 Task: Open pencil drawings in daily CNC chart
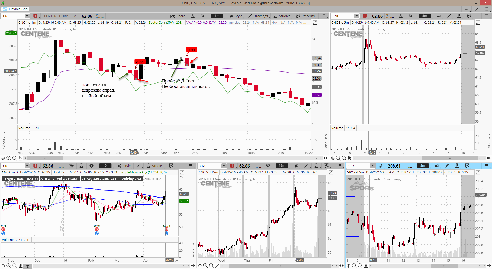[x=139, y=166]
